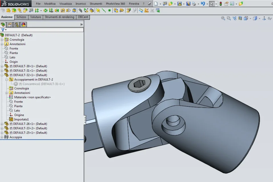Select the Assieme tab
The width and height of the screenshot is (273, 182).
coord(7,17)
